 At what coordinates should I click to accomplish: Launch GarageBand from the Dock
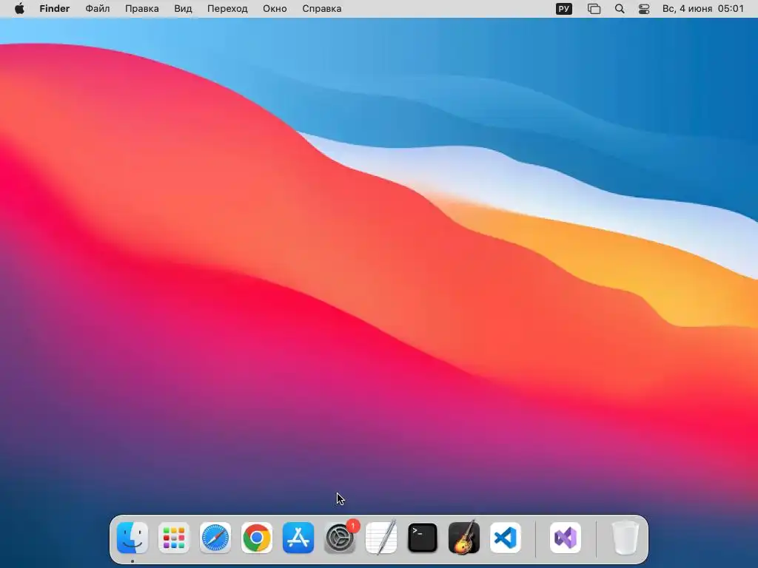click(x=464, y=538)
